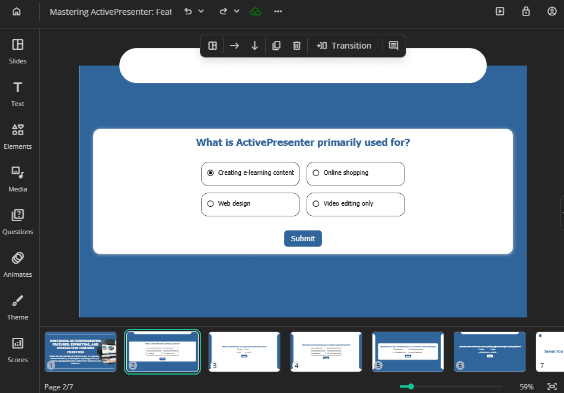564x393 pixels.
Task: Open slide notes comment icon
Action: (x=394, y=46)
